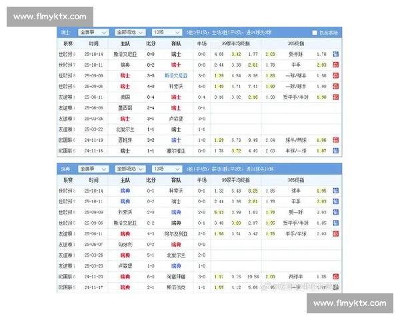Click score 4-0 in 瑞士 vs 科索沃 row
Viewport: 400px width, 320px height.
(151, 86)
